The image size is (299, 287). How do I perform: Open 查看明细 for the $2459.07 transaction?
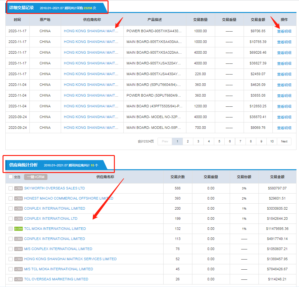click(x=284, y=74)
